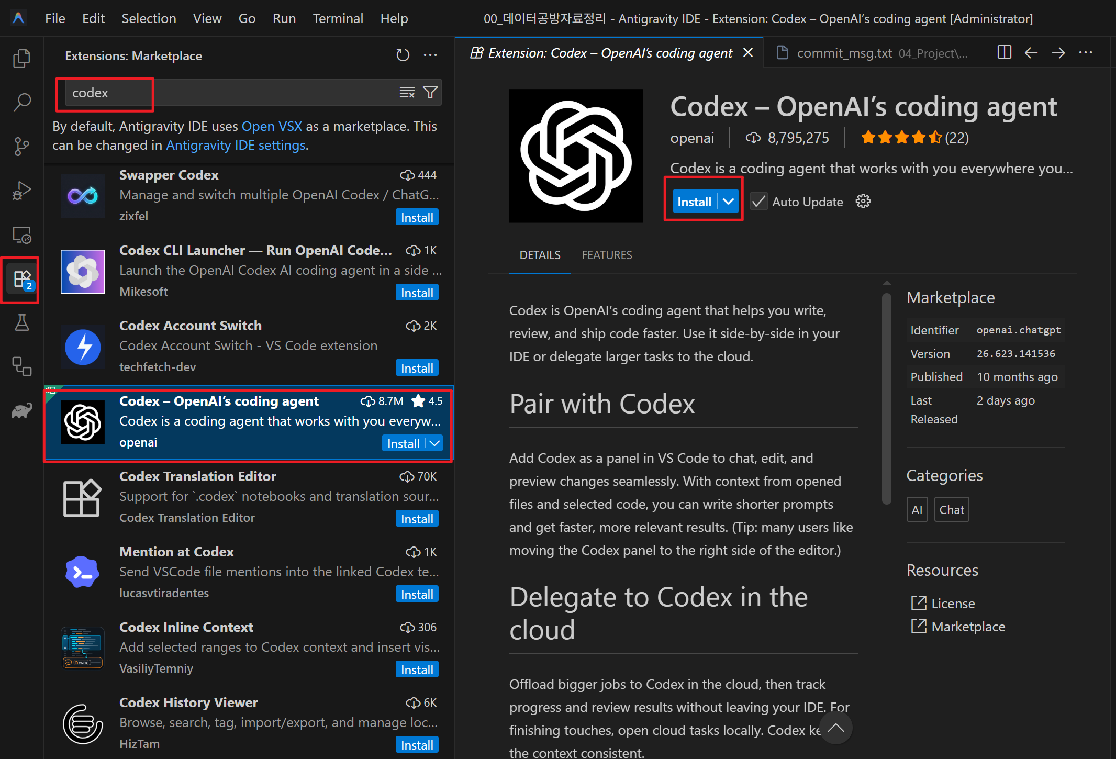This screenshot has width=1116, height=759.
Task: Clear extensions search results
Action: point(407,93)
